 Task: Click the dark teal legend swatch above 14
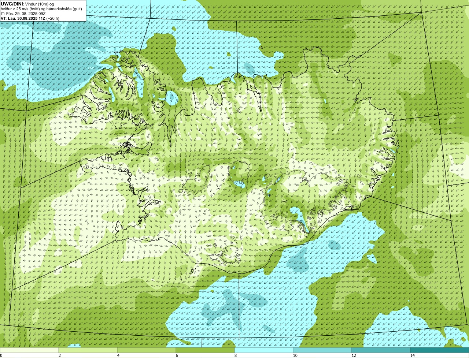click(440, 350)
